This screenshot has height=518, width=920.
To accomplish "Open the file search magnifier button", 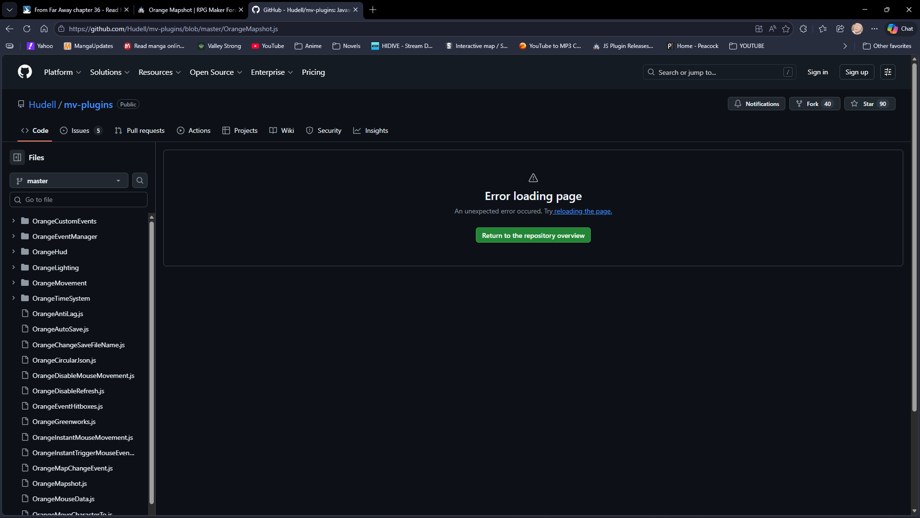I will coord(140,180).
